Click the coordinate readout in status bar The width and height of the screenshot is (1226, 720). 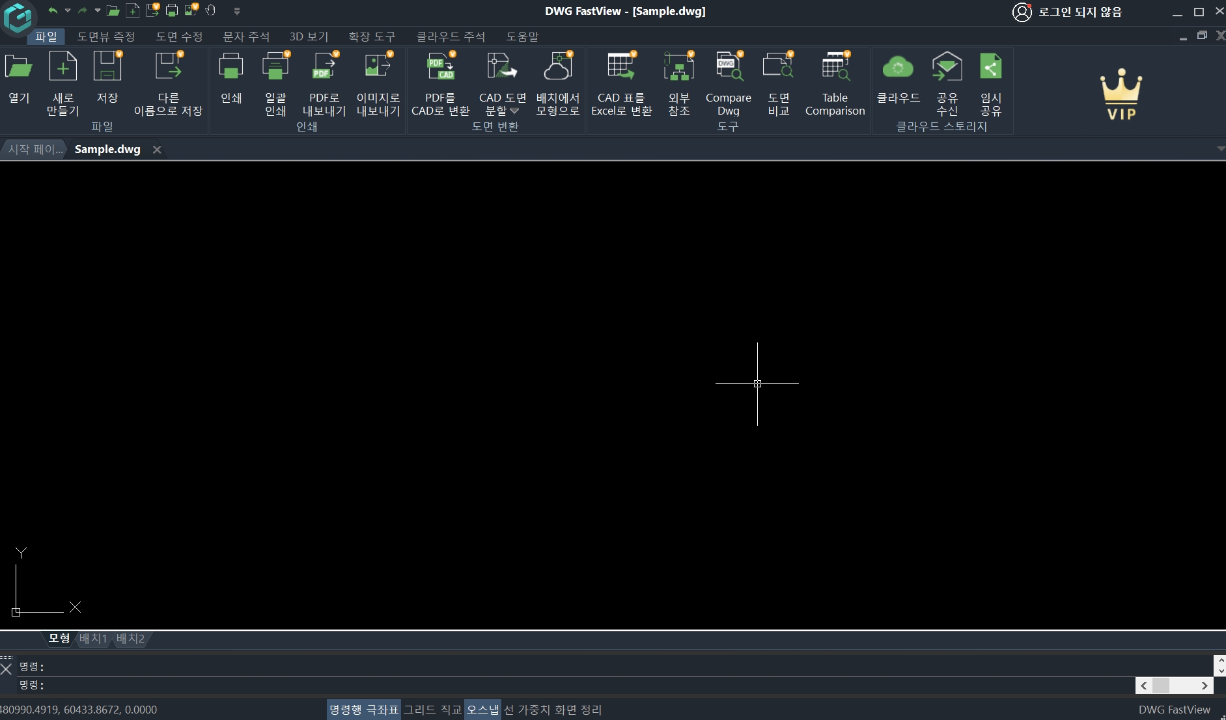click(x=78, y=710)
